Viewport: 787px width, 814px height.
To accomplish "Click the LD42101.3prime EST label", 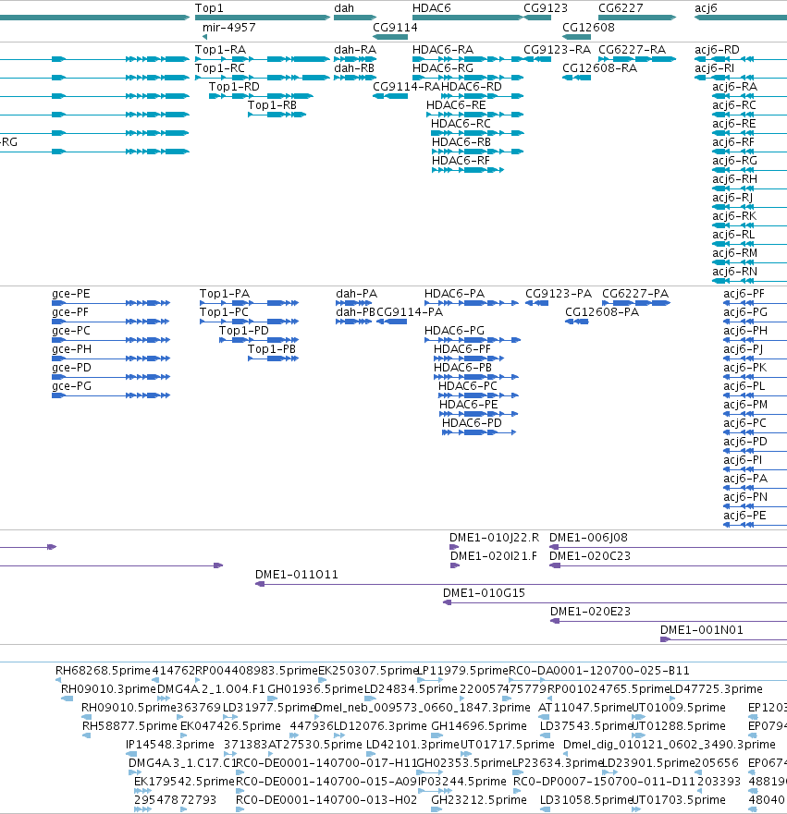I will click(x=413, y=745).
